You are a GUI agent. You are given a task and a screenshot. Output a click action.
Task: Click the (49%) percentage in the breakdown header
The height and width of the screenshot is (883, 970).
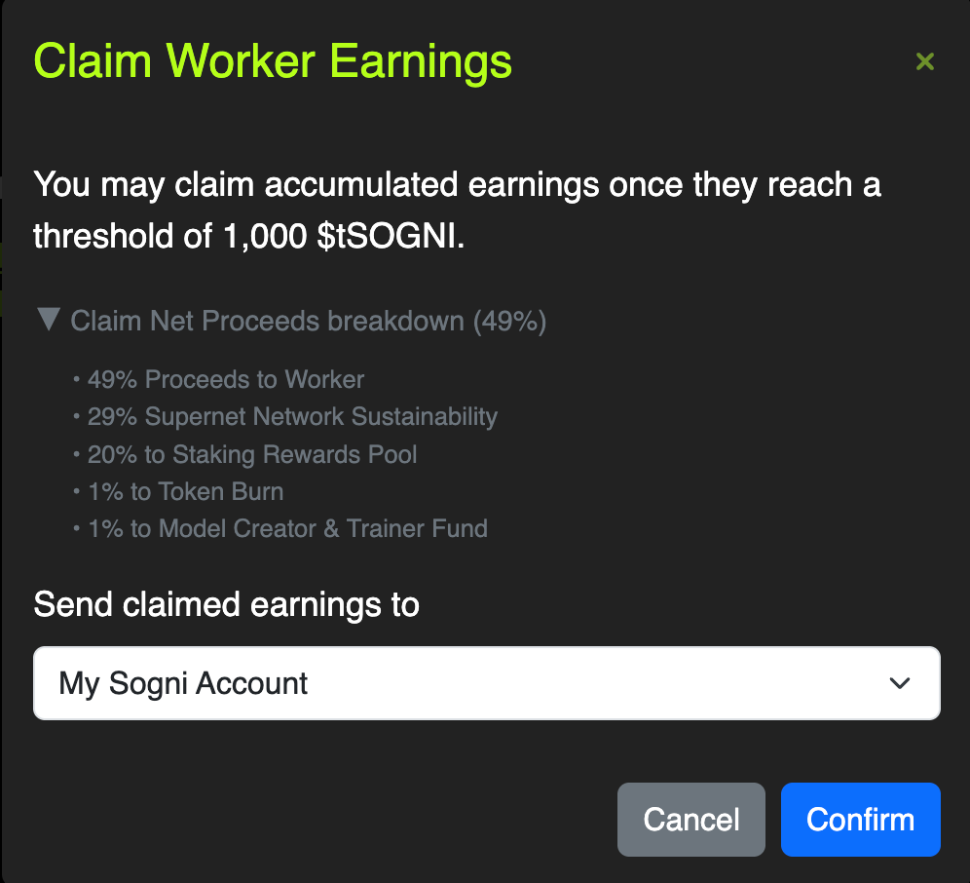coord(509,322)
